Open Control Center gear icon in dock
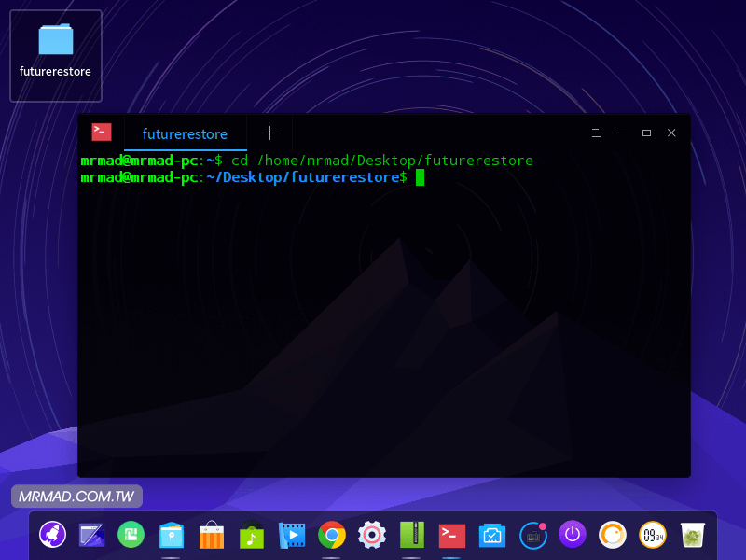Image resolution: width=746 pixels, height=560 pixels. [x=372, y=535]
